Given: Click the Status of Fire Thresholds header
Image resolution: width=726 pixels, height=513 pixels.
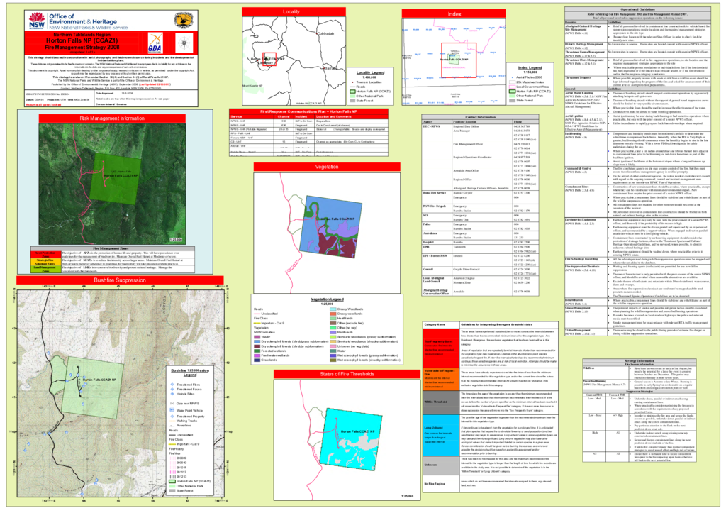Looking at the screenshot, I should point(347,374).
